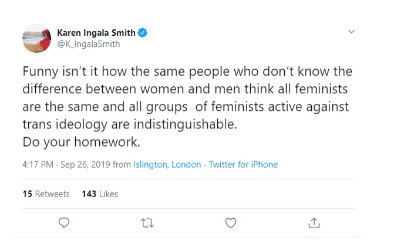
Task: Like the tweet with the heart icon
Action: pyautogui.click(x=231, y=222)
